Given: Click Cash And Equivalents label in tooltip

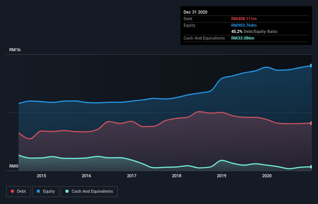Looking at the screenshot, I should point(204,38).
